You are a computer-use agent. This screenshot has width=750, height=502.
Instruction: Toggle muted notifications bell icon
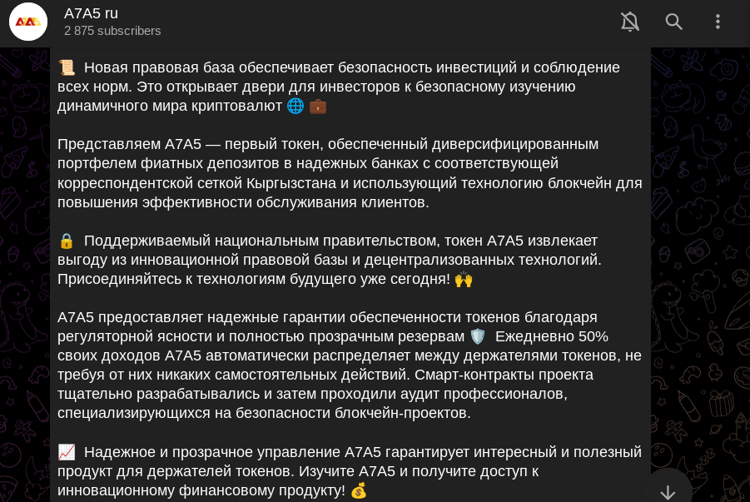tap(630, 22)
